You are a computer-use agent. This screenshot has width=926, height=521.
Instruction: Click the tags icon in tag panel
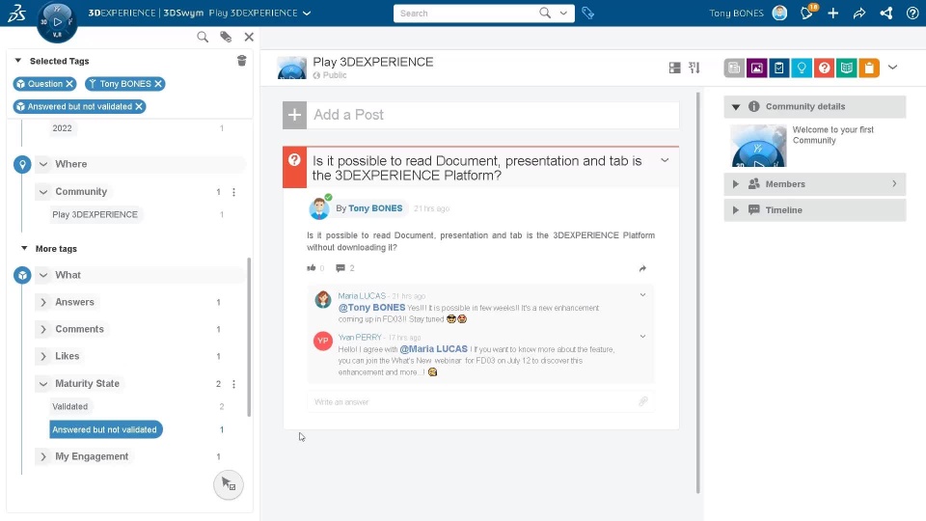pos(226,38)
